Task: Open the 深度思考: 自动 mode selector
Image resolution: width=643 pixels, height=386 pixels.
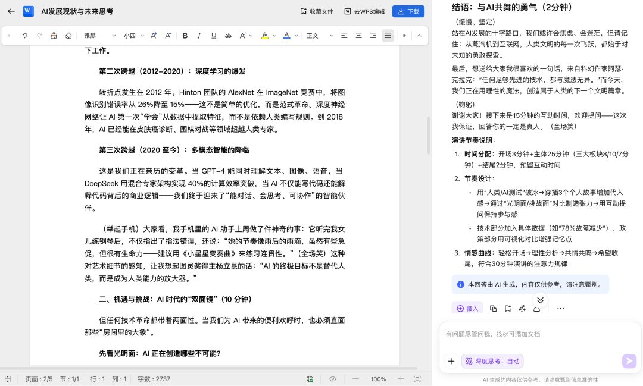Action: coord(492,361)
